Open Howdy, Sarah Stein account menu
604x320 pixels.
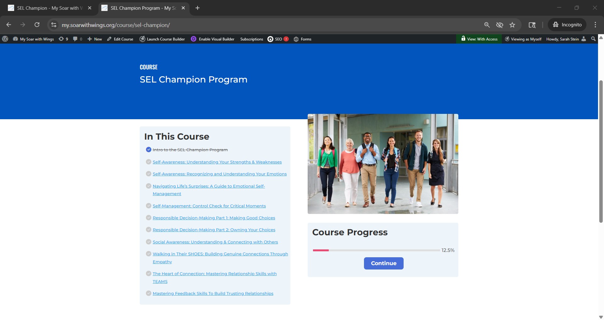click(x=566, y=39)
